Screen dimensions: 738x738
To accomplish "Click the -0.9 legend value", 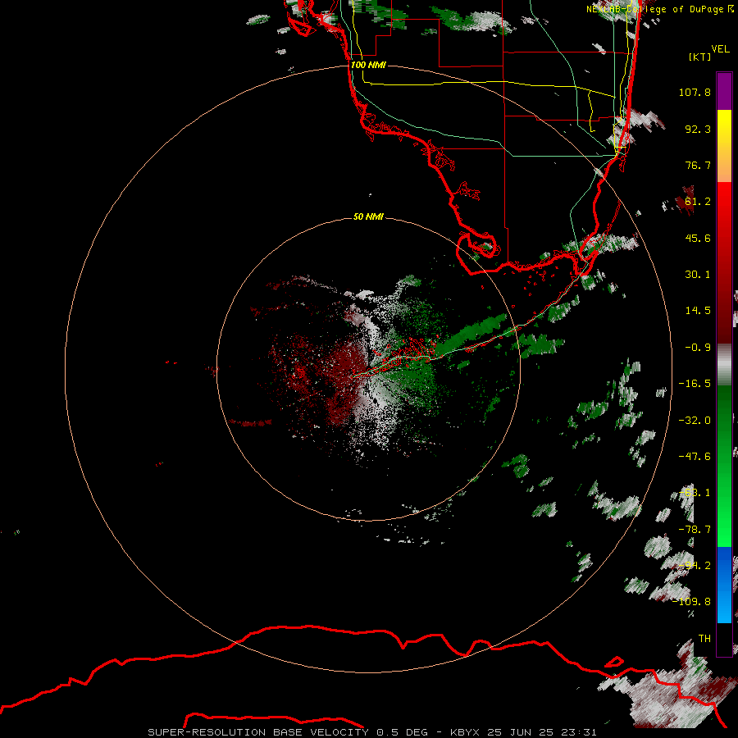I will (698, 348).
